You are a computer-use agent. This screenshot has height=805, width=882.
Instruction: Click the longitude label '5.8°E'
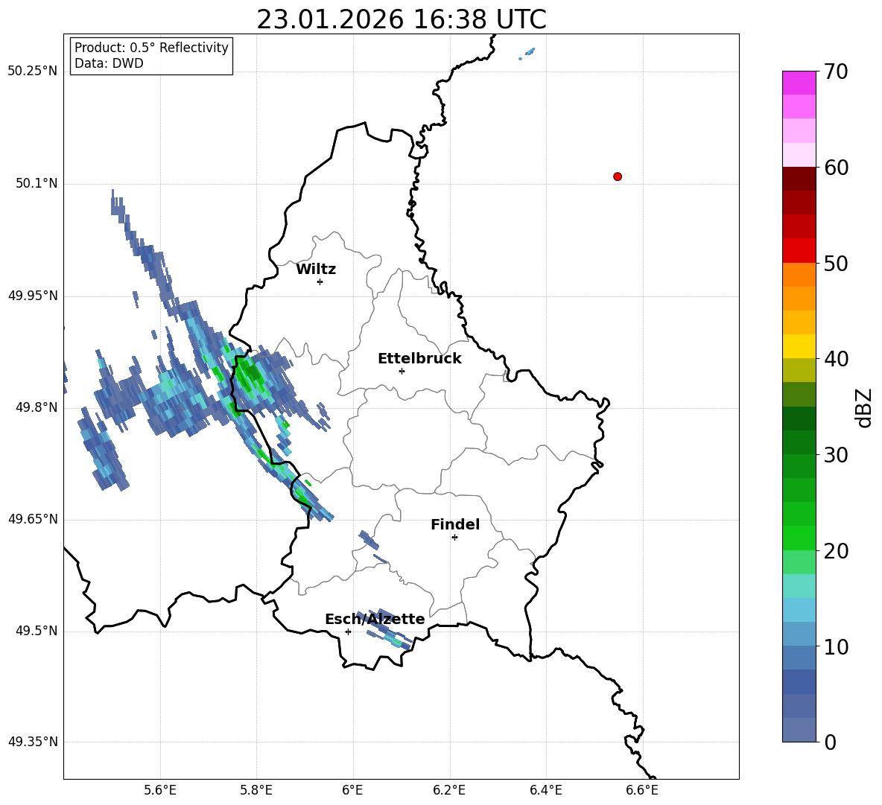tap(256, 790)
